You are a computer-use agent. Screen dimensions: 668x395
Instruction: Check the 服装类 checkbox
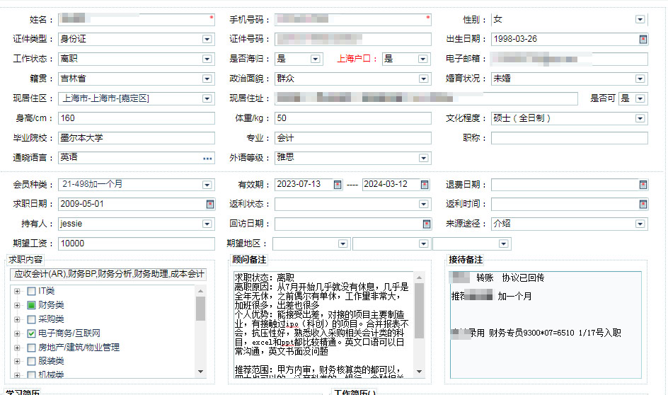coord(31,361)
